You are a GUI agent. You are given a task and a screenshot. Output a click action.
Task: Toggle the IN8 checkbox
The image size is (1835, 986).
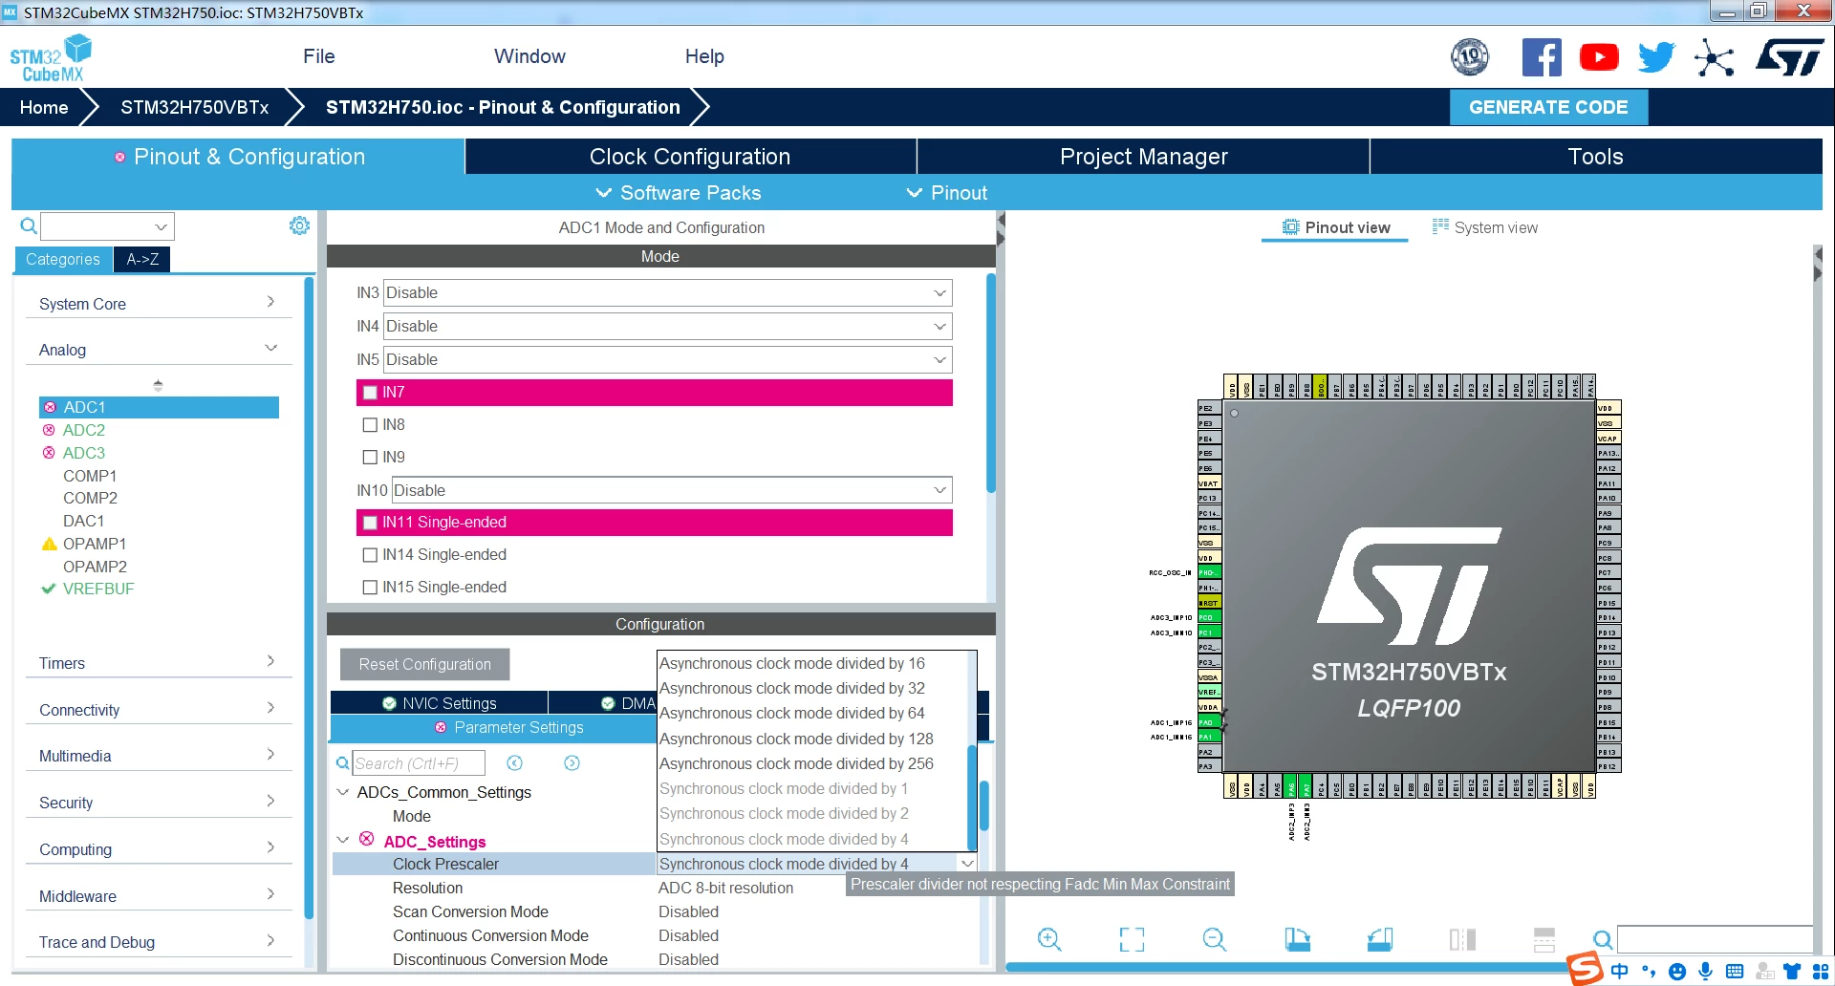tap(370, 425)
